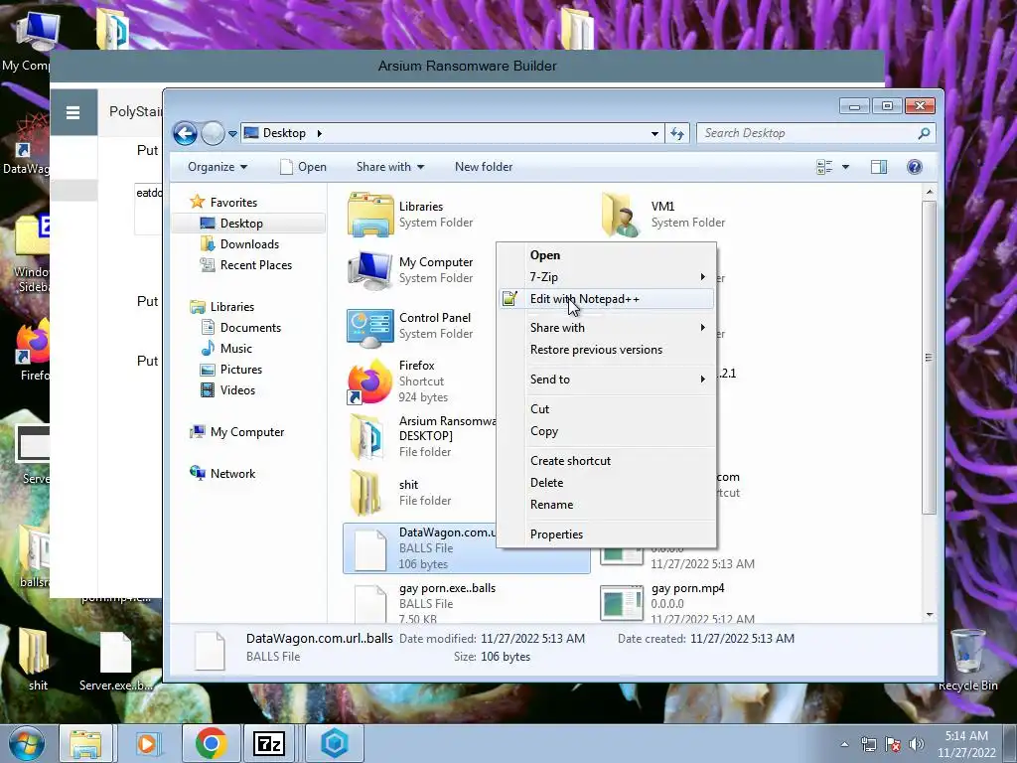Expand Share with in context menu
The width and height of the screenshot is (1017, 763).
click(608, 328)
